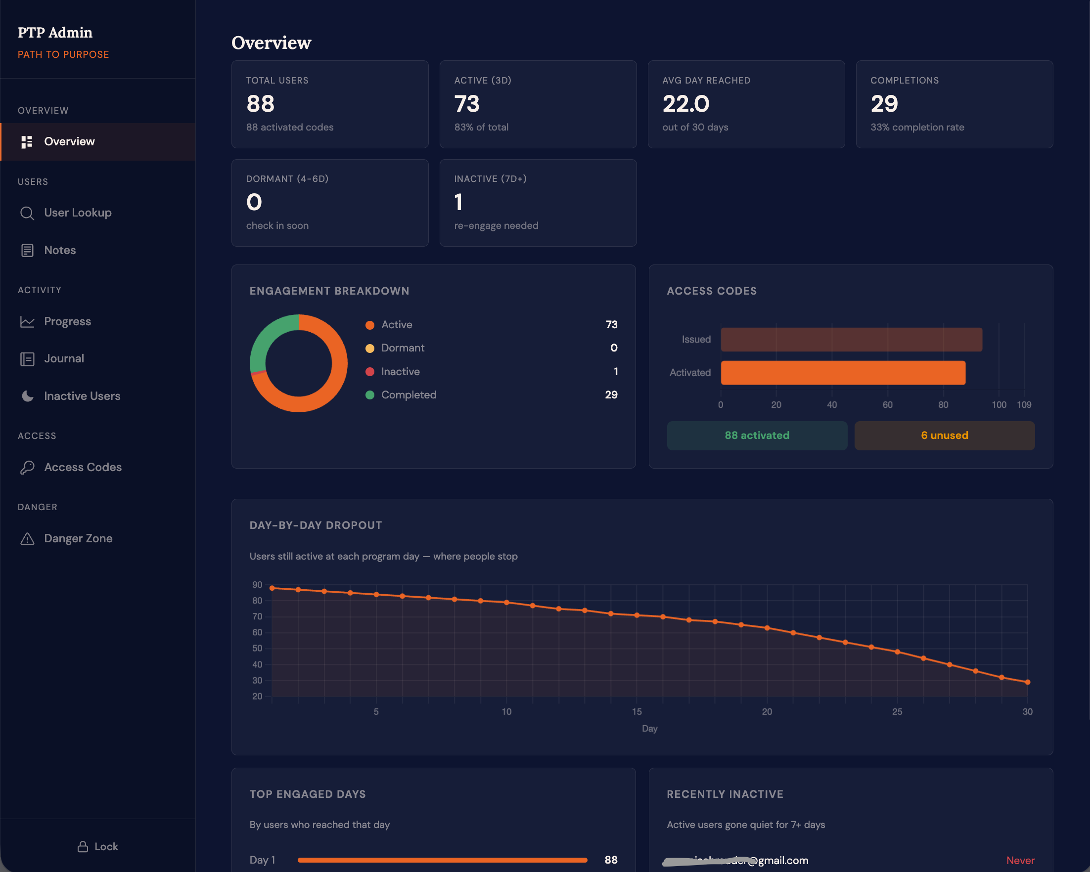Click '33% completion rate' text
Viewport: 1090px width, 872px height.
(917, 128)
